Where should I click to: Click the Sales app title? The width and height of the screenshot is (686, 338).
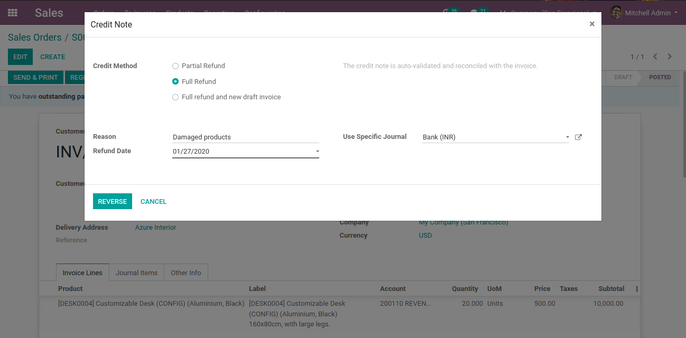pos(49,13)
